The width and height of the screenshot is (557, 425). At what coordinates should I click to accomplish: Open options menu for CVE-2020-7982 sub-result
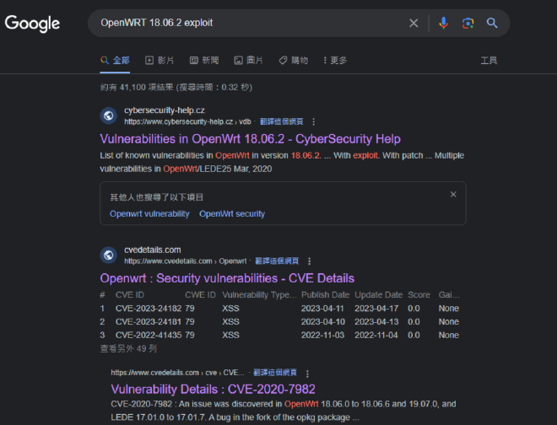click(x=307, y=374)
